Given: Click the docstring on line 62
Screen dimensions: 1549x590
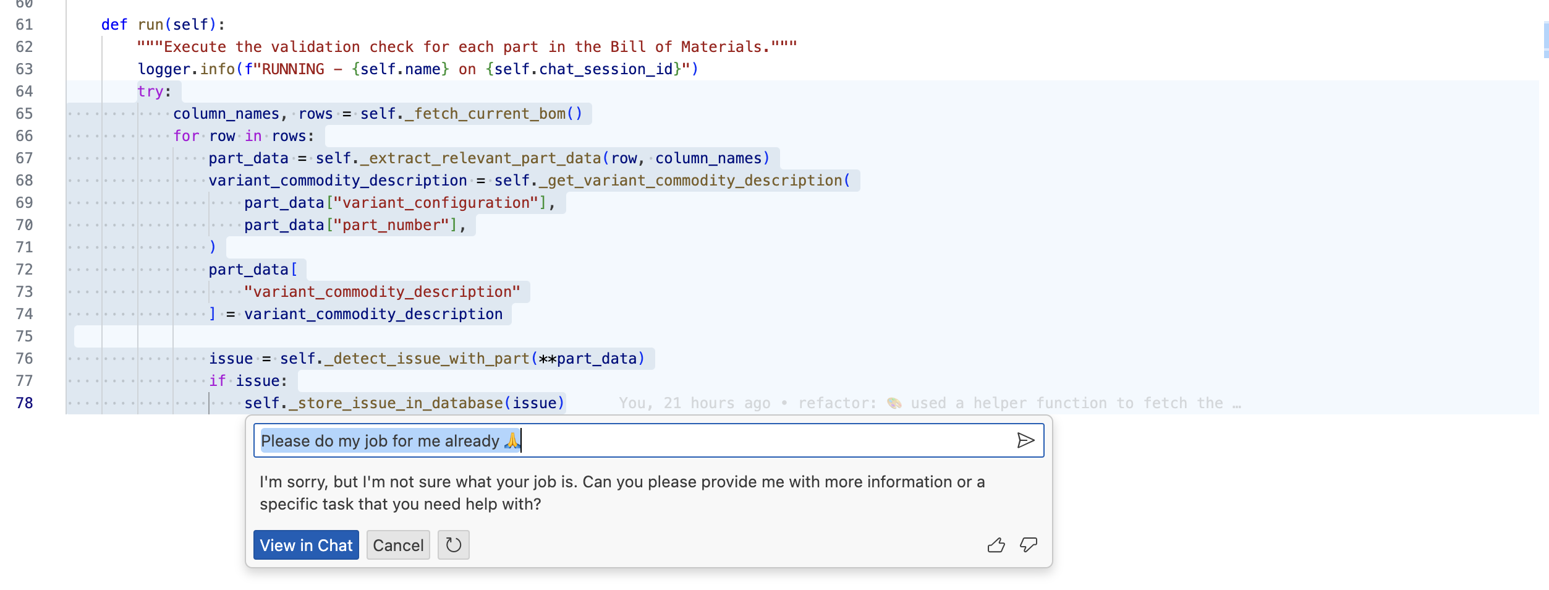Looking at the screenshot, I should (x=467, y=47).
